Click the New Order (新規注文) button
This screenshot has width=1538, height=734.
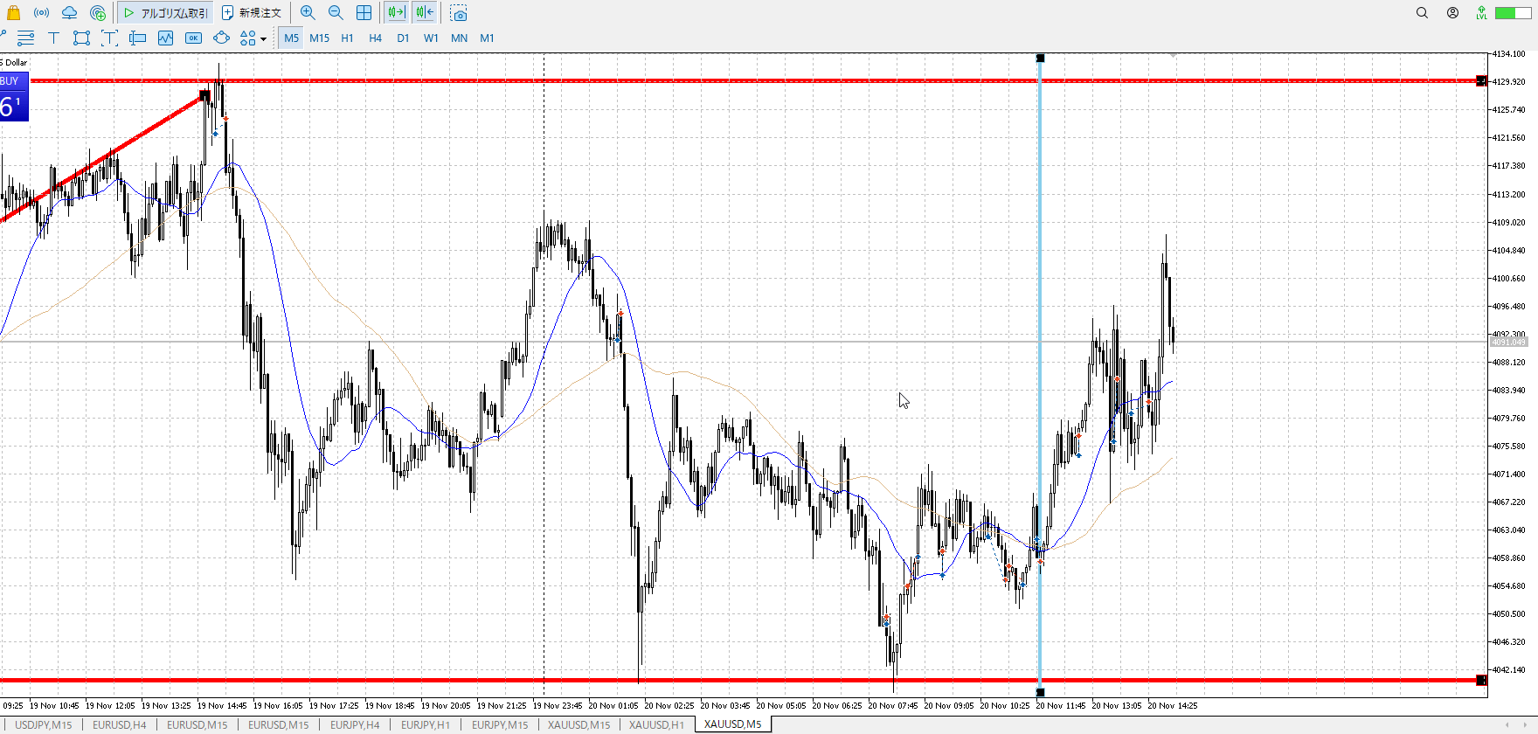coord(252,13)
